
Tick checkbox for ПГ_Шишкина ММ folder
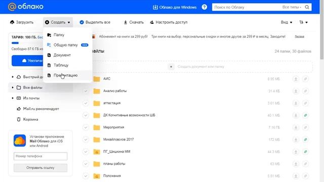point(86,152)
